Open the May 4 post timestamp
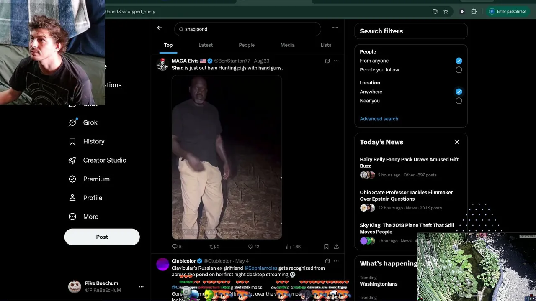Viewport: 536px width, 301px height. tap(242, 261)
